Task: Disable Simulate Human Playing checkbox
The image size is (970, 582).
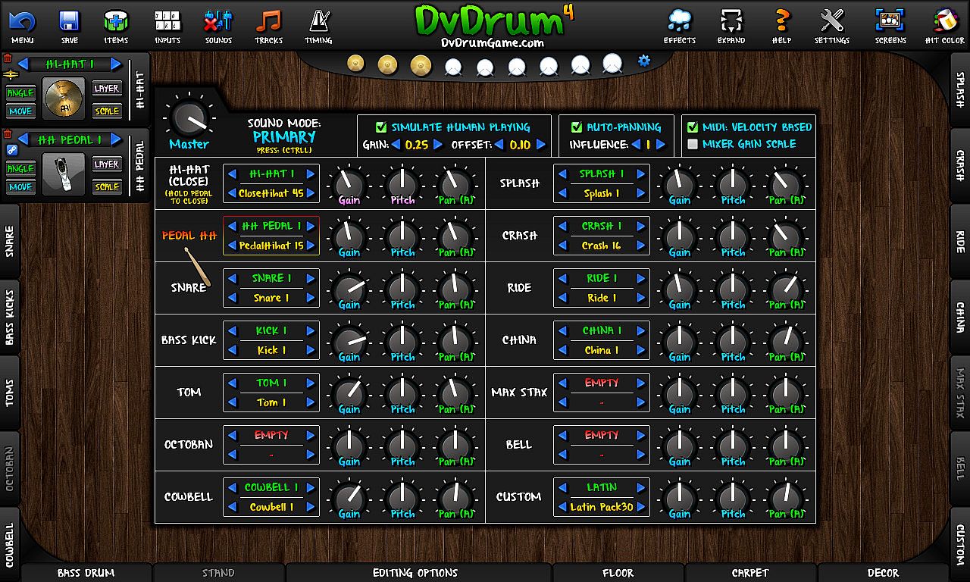Action: (381, 127)
